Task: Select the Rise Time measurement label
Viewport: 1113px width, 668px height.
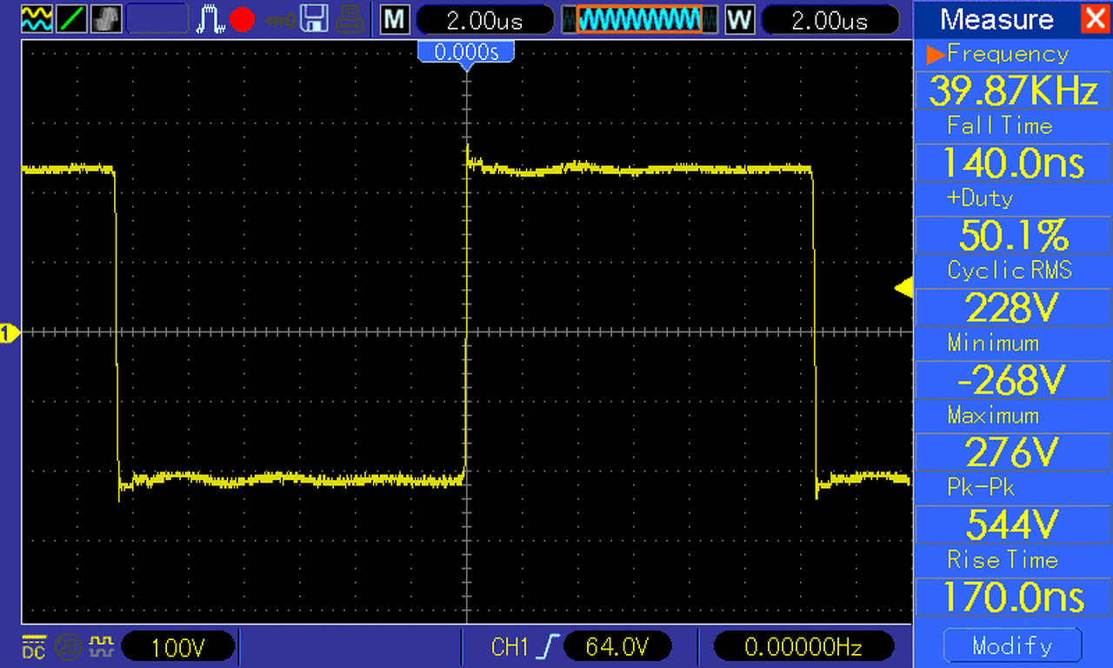Action: point(1003,559)
